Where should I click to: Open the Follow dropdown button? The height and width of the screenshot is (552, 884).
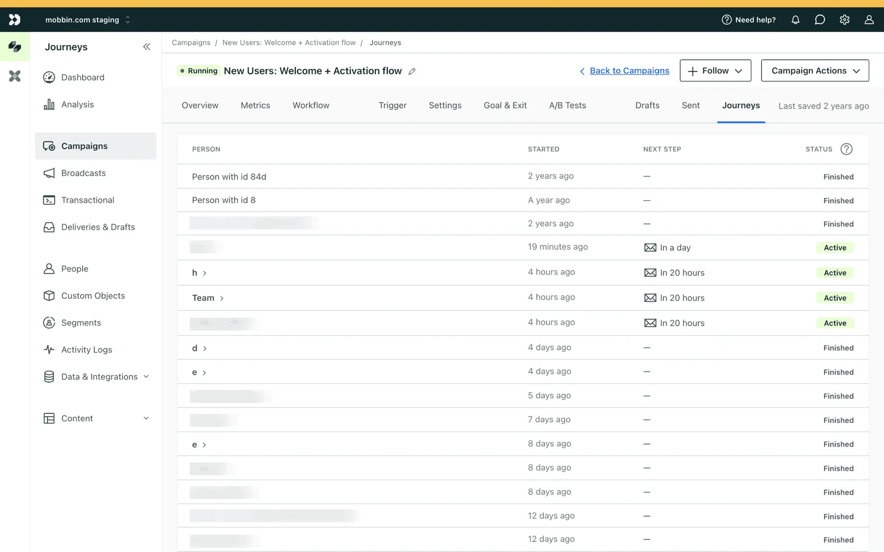click(x=715, y=71)
